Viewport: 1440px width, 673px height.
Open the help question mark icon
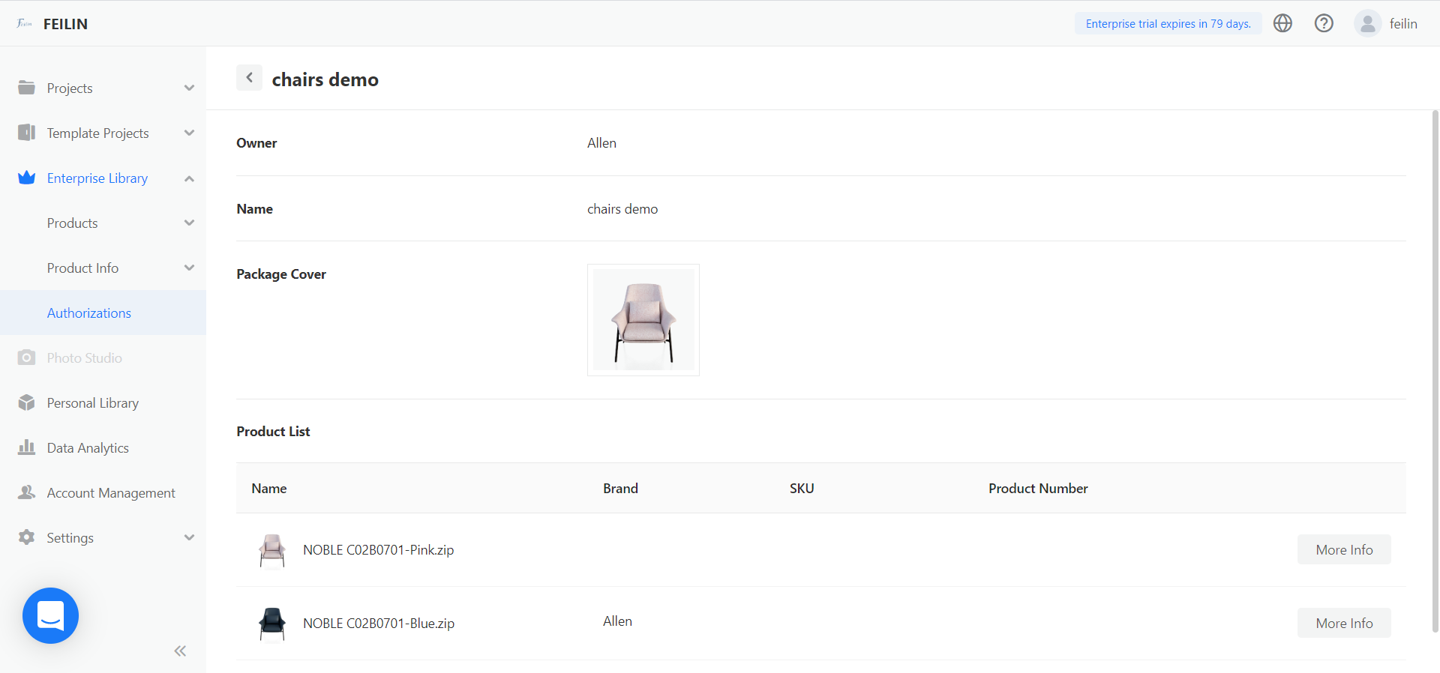[x=1324, y=23]
